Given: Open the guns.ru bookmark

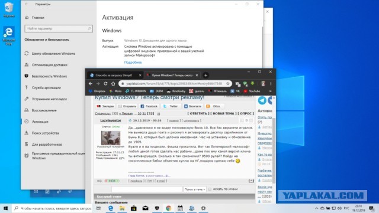Looking at the screenshot, I should click(197, 91).
